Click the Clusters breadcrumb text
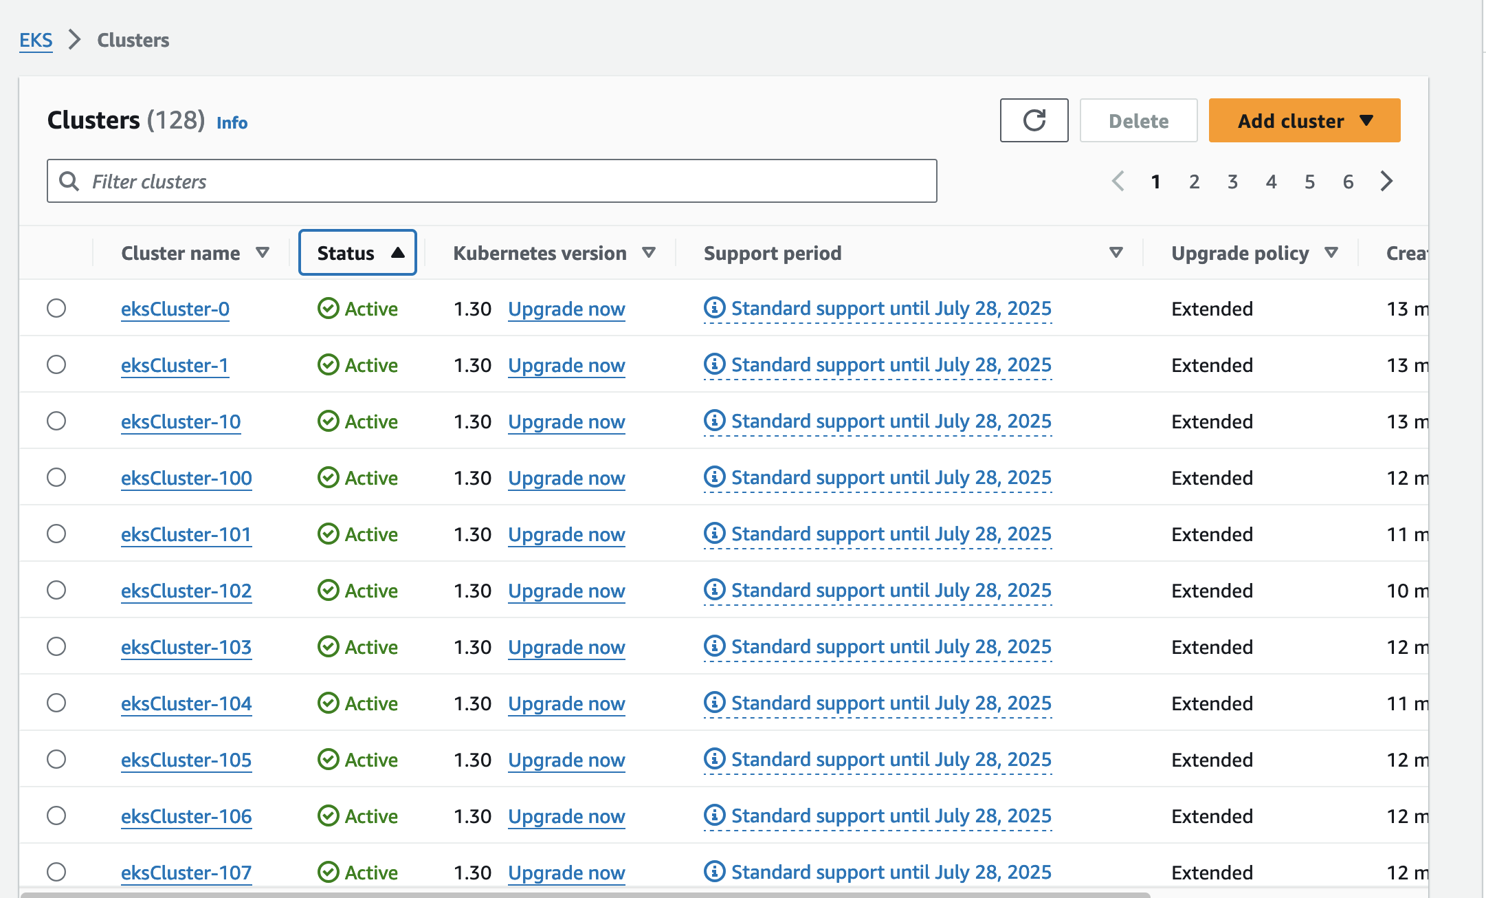Image resolution: width=1486 pixels, height=898 pixels. pos(133,40)
